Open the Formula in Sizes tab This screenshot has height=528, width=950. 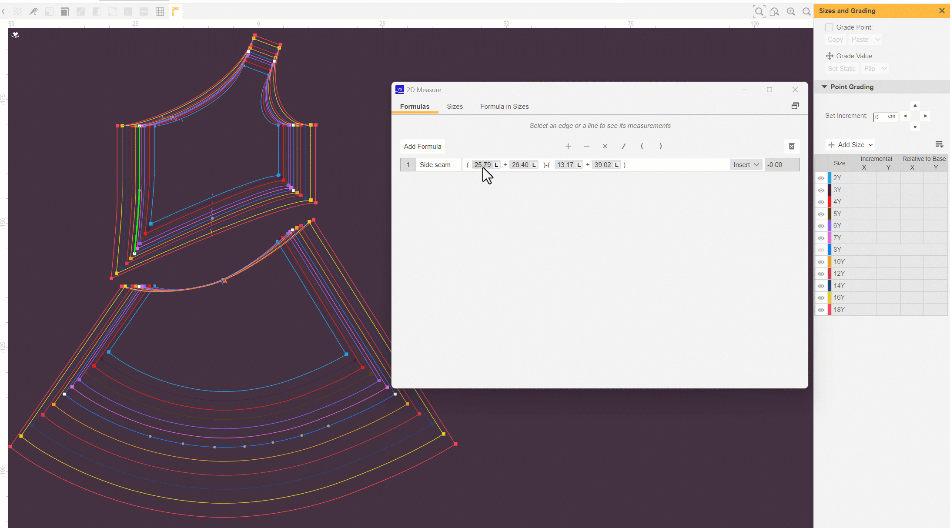click(504, 107)
